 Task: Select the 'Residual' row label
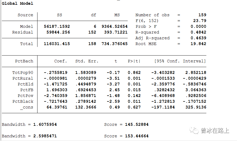click(23, 32)
